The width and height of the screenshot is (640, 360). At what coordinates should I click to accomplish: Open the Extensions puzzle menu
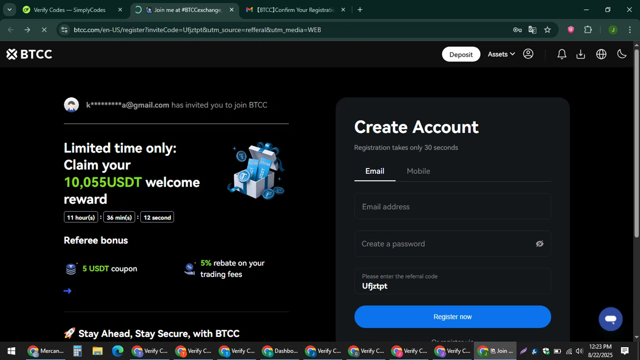point(588,29)
